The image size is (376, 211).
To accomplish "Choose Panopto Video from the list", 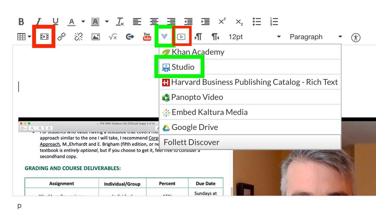I will [x=197, y=97].
